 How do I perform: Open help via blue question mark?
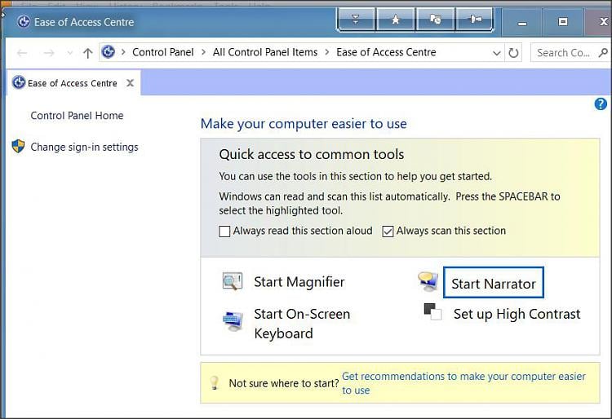[601, 104]
